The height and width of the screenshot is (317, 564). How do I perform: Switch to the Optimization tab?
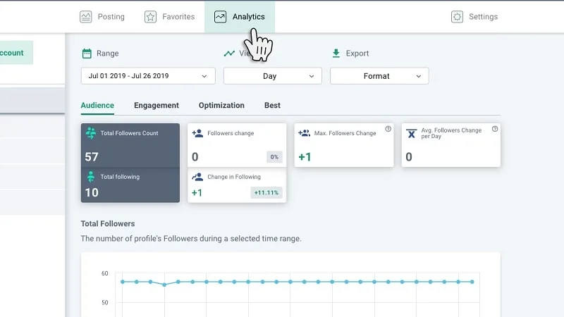221,106
